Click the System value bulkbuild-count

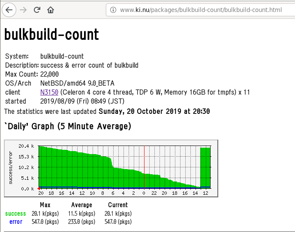[x=62, y=56]
